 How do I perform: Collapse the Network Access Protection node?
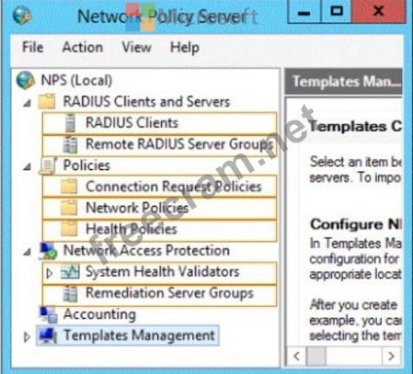click(28, 252)
